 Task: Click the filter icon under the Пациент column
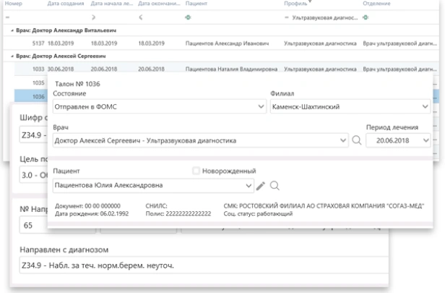coord(189,16)
